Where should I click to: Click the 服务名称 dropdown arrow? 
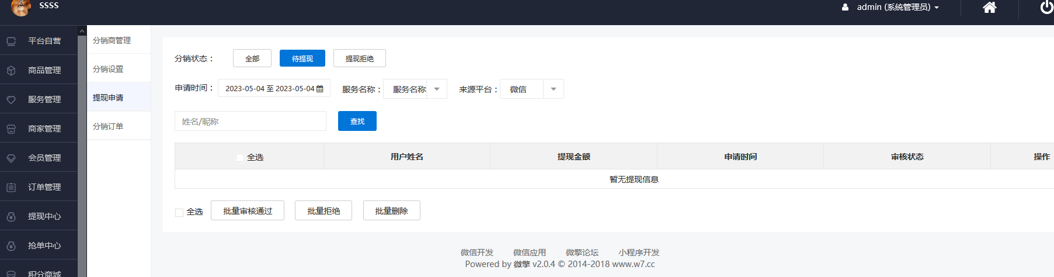(437, 89)
